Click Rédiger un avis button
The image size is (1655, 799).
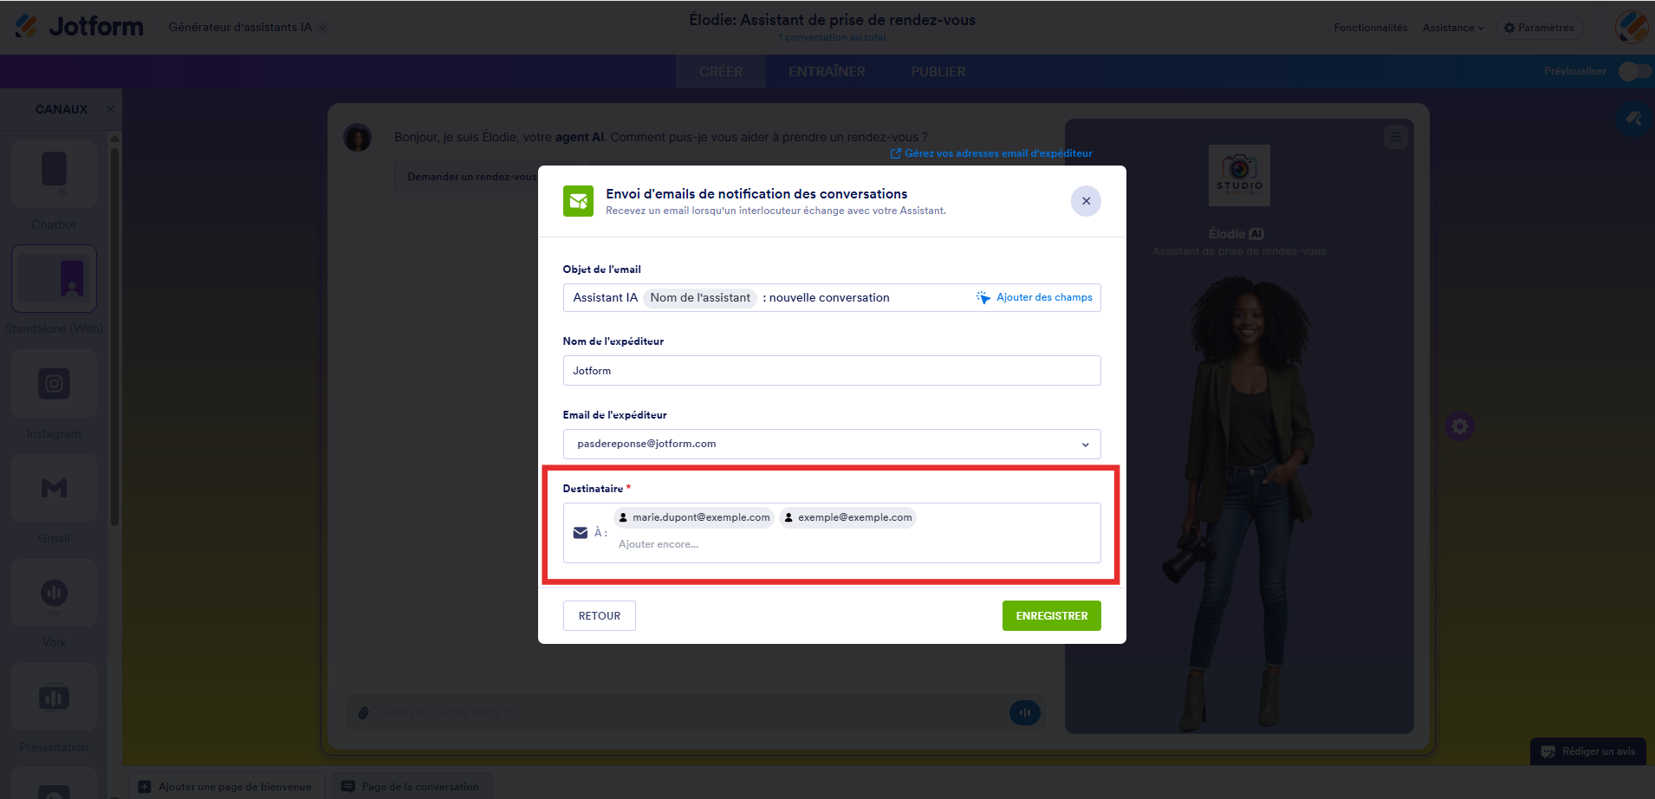click(x=1588, y=751)
